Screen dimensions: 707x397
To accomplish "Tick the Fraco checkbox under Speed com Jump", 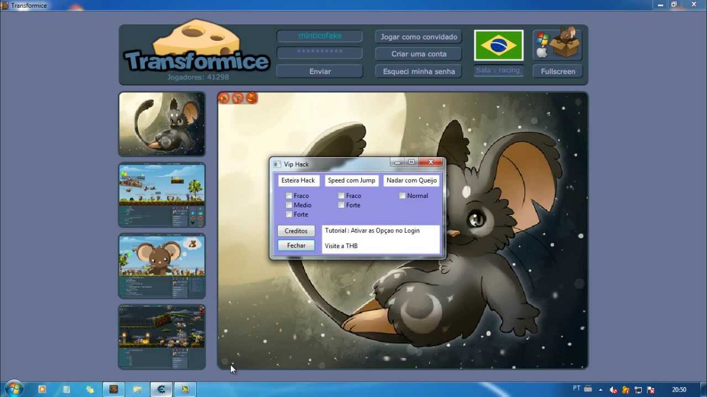I will [x=341, y=196].
